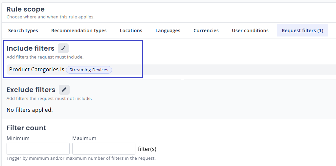The width and height of the screenshot is (336, 166).
Task: Switch to the User conditions tab
Action: [250, 31]
